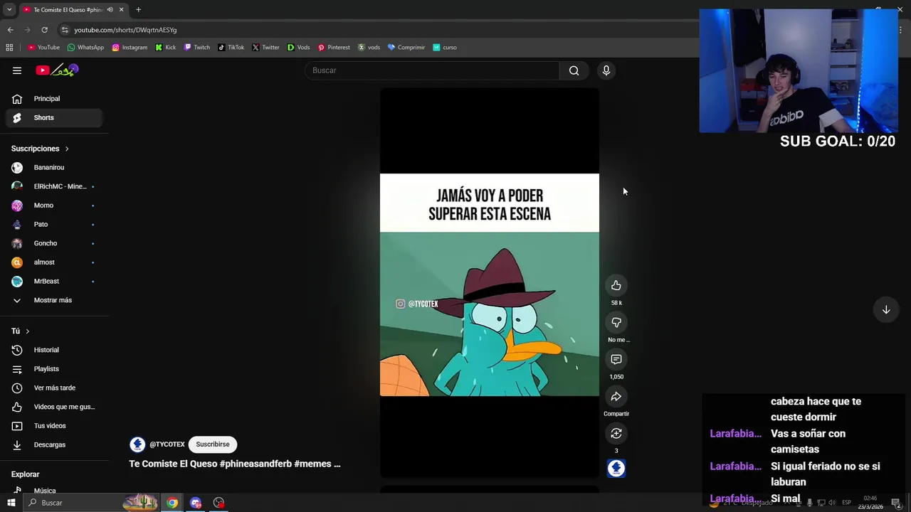Open the tab search dropdown
Viewport: 911px width, 512px height.
tap(9, 10)
